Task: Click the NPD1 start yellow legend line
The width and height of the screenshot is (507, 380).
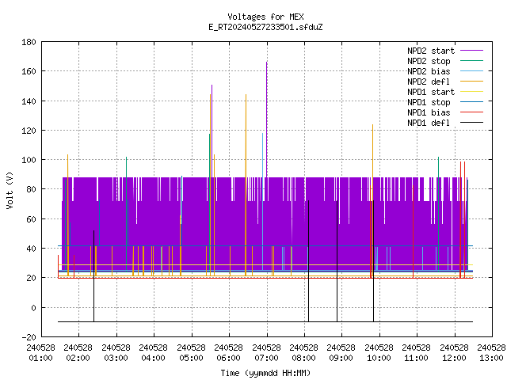Action: pyautogui.click(x=471, y=92)
